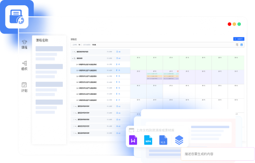Click the red alarm icon in the calendar

point(178,71)
